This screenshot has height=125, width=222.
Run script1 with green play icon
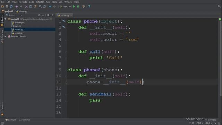[74, 7]
